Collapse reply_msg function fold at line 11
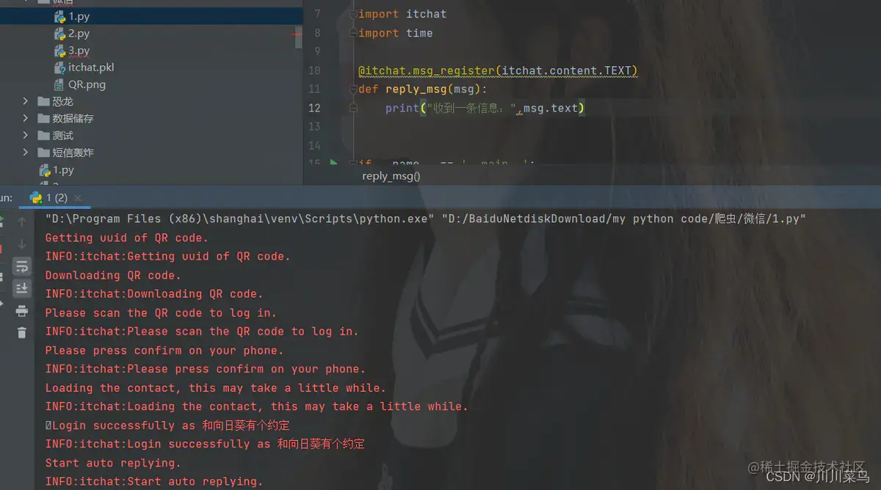Screen dimensions: 881x490 coord(353,89)
